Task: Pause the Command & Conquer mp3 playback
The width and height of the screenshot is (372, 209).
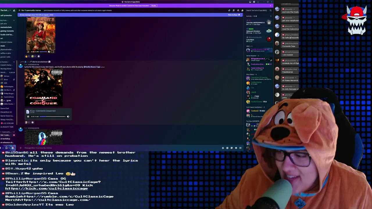Action: [28, 117]
